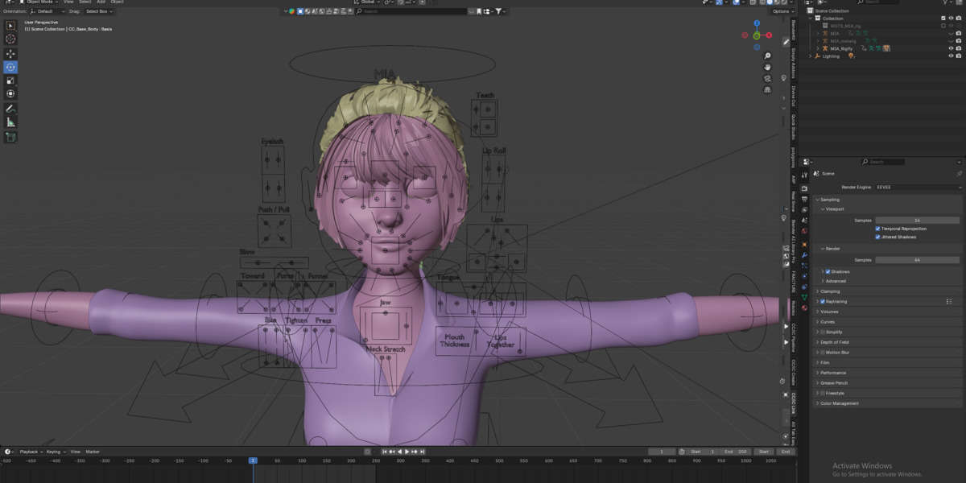Hide MIA_Rigify with its eye icon

click(951, 48)
